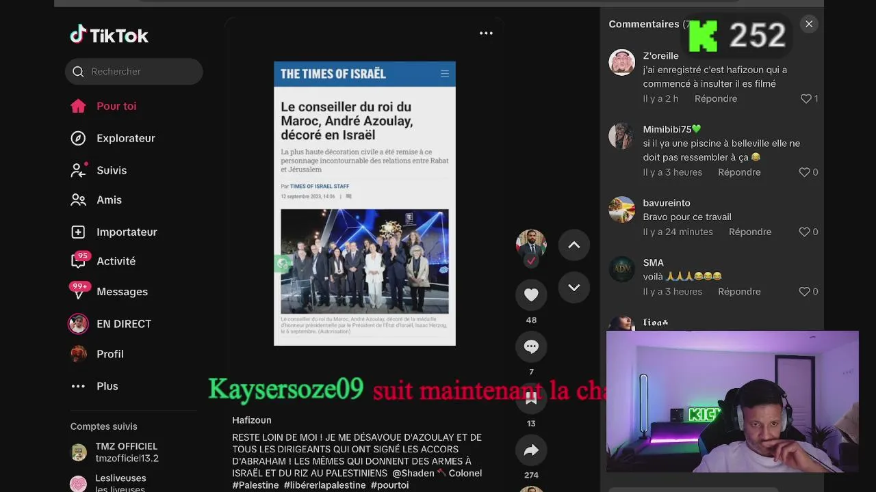Like bavureinto's comment

805,232
